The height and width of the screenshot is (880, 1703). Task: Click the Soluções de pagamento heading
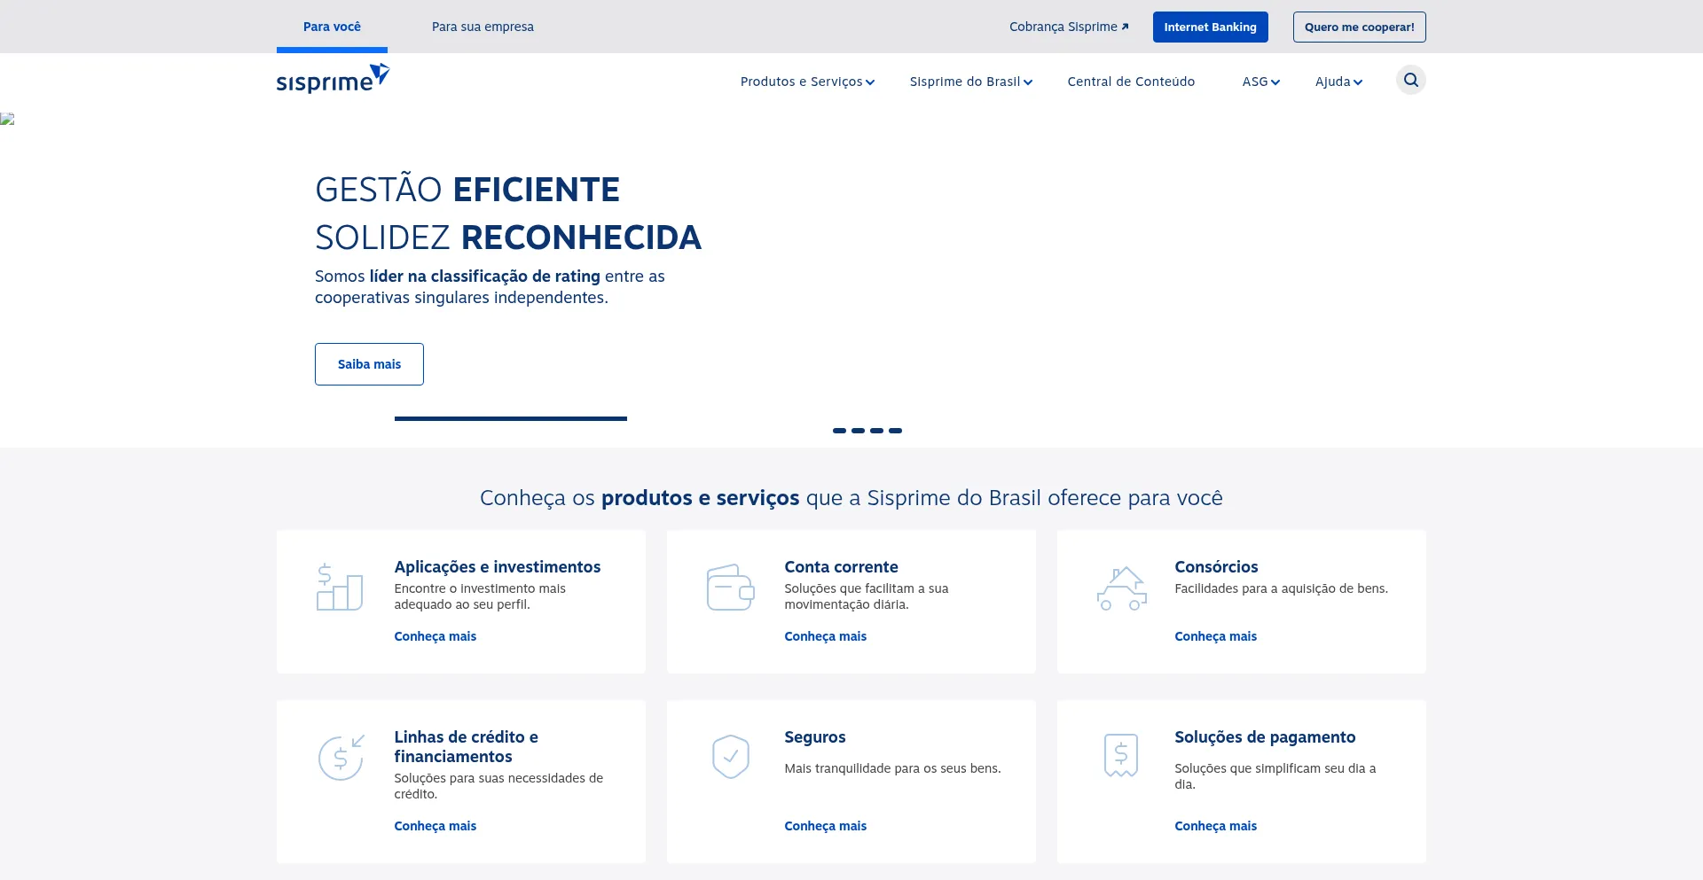pos(1265,737)
